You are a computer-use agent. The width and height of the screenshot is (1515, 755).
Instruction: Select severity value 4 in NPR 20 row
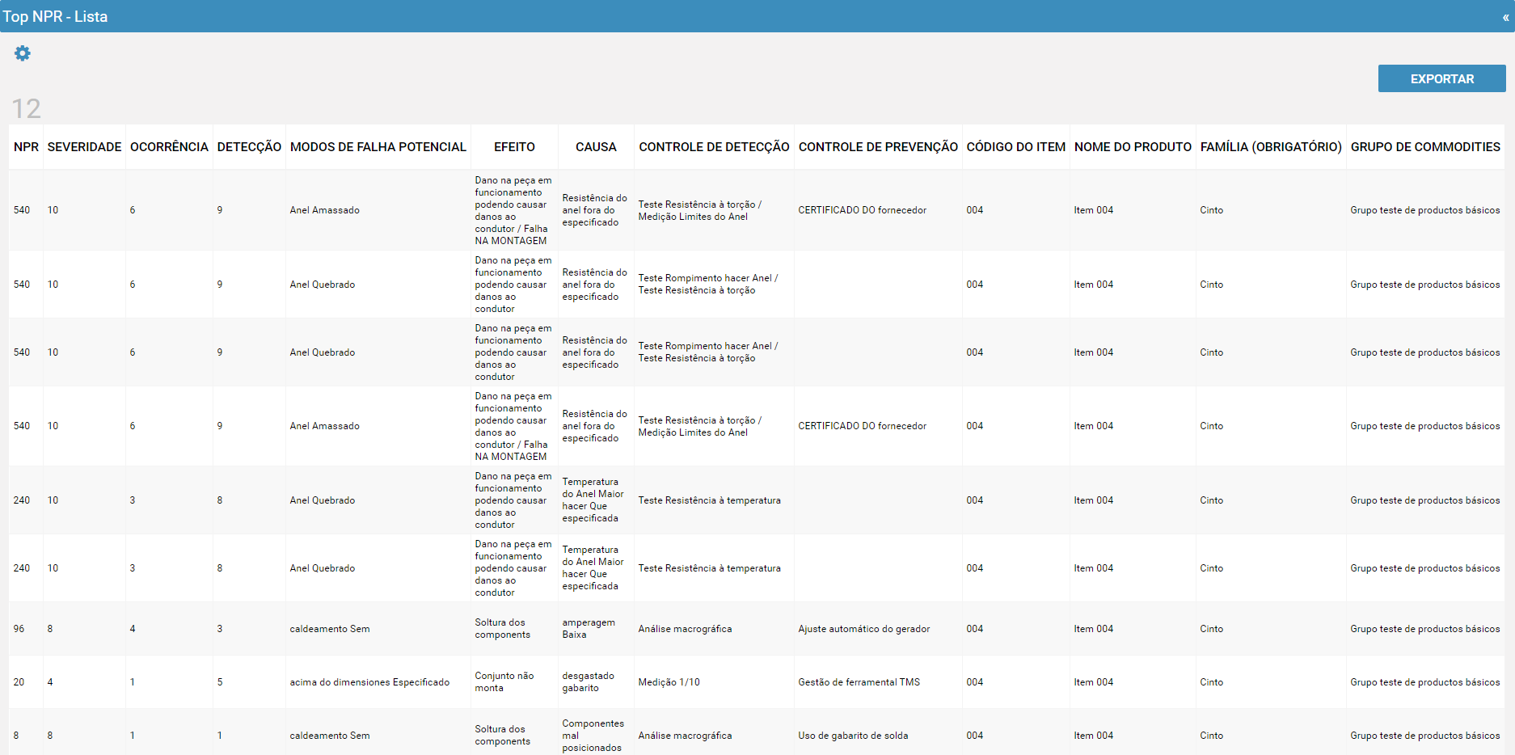[50, 682]
